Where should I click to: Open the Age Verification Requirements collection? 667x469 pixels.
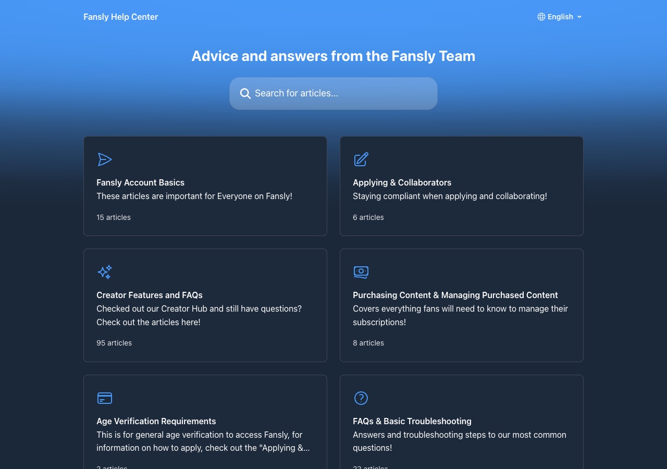(x=205, y=422)
